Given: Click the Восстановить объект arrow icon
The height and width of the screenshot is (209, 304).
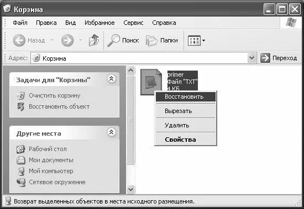Looking at the screenshot, I should click(21, 106).
